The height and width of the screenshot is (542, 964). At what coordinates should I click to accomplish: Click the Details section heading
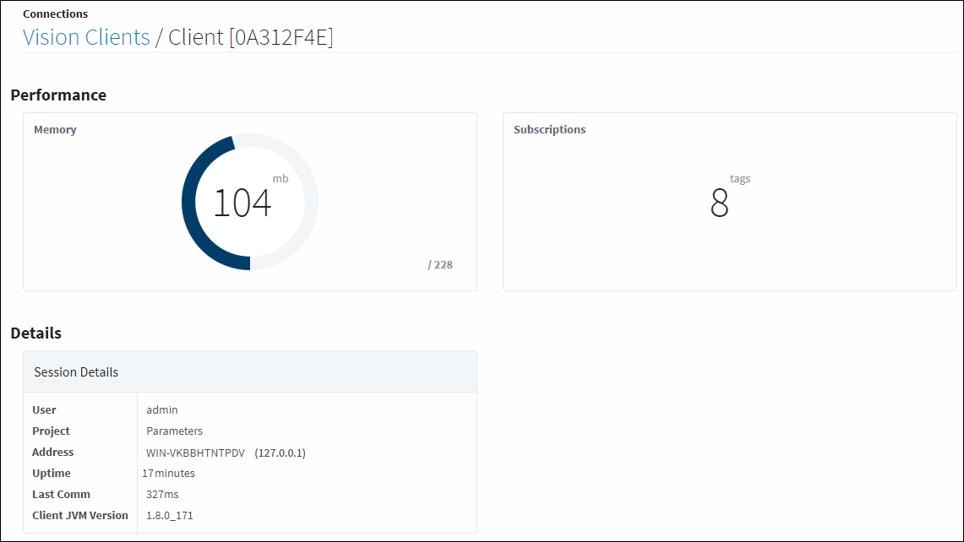35,333
